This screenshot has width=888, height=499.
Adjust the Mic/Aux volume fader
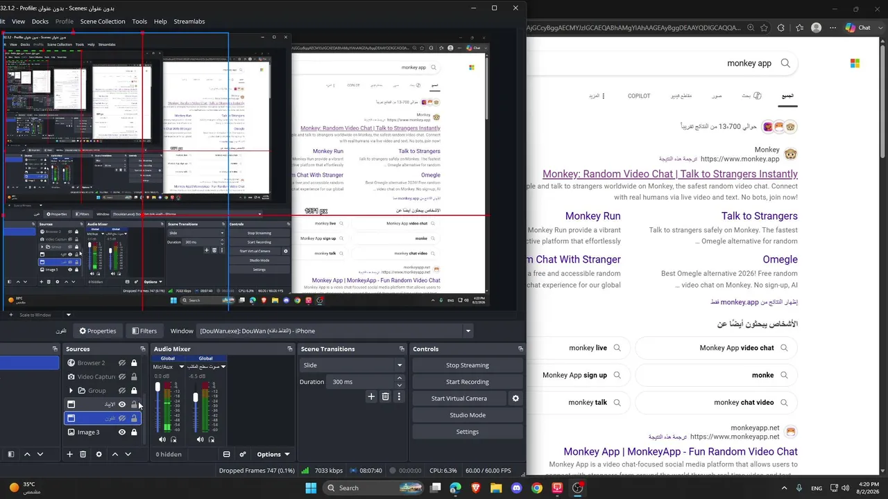tap(157, 387)
